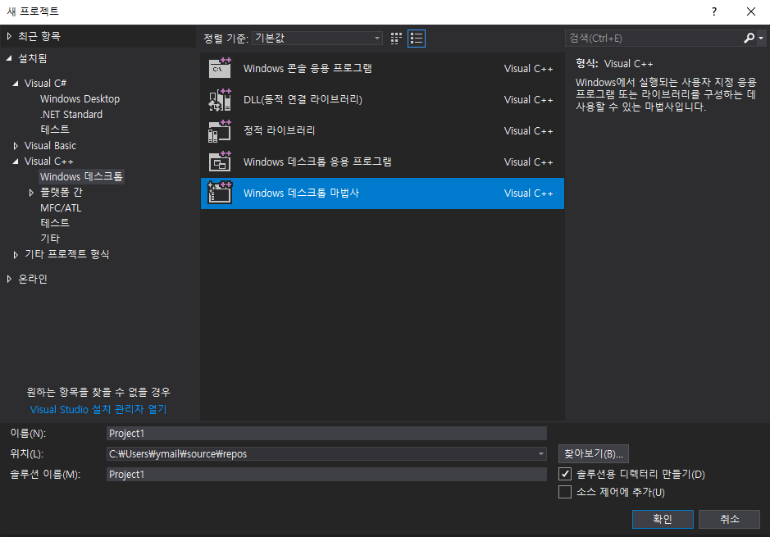Switch to medium icons list view
The height and width of the screenshot is (537, 770).
coord(417,39)
